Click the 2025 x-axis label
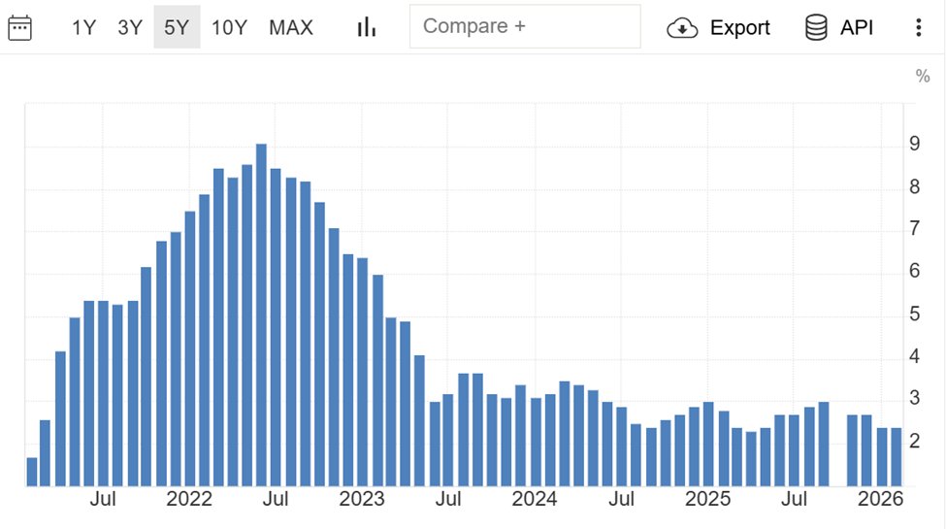The width and height of the screenshot is (946, 529). [707, 499]
